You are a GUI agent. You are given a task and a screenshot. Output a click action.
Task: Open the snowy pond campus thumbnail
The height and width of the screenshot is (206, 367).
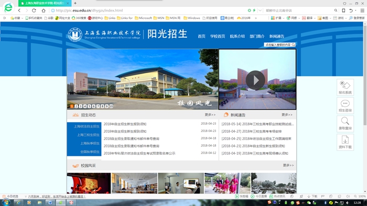(x=274, y=183)
